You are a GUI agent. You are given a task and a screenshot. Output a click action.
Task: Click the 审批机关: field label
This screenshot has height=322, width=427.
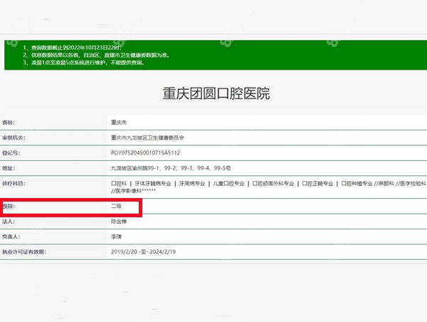pos(14,137)
